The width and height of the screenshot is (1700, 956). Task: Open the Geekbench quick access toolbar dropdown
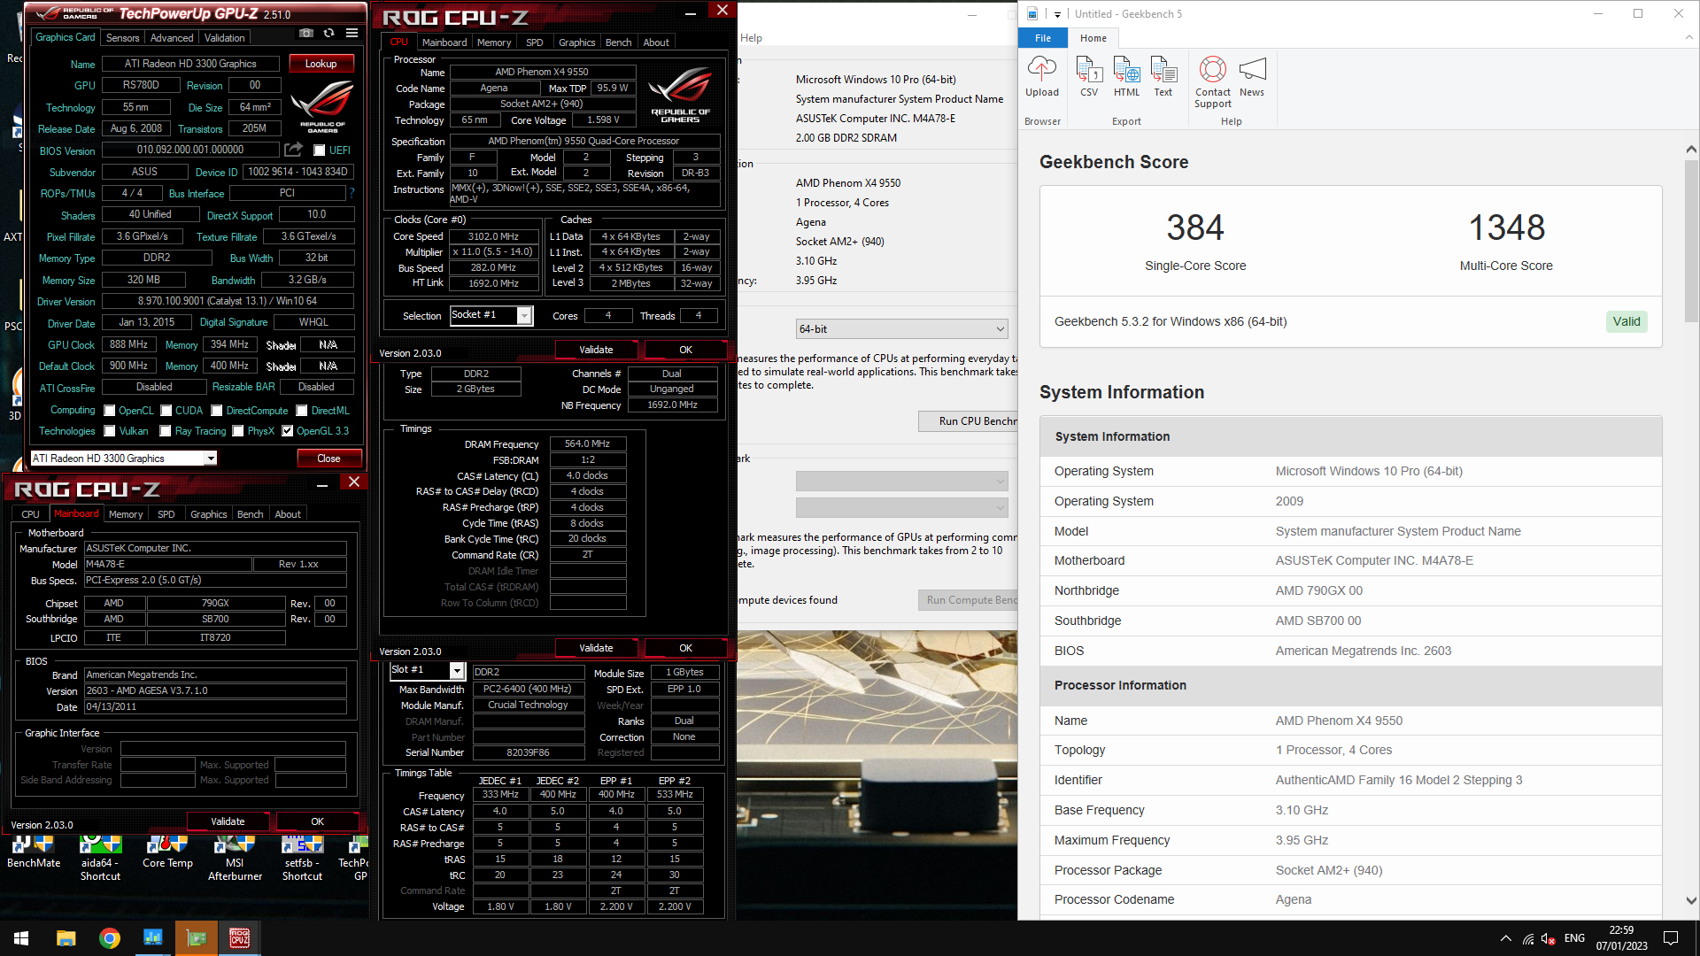point(1057,14)
